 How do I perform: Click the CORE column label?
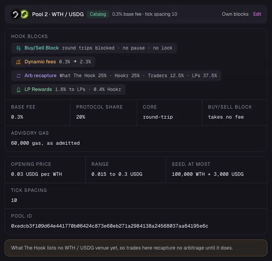[150, 107]
